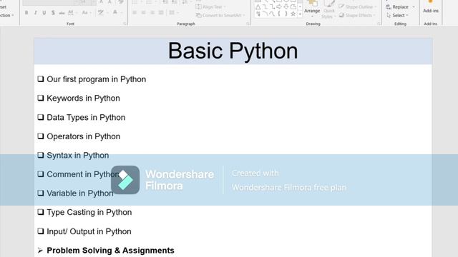Apply font color with A icon
The width and height of the screenshot is (458, 257).
[115, 12]
